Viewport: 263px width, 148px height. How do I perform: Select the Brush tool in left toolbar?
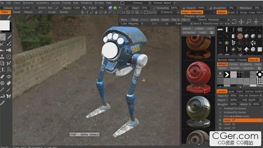point(2,37)
